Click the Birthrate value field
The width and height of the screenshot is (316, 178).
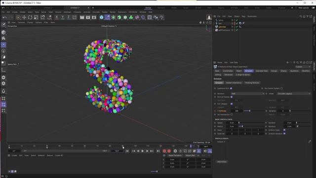click(x=237, y=111)
